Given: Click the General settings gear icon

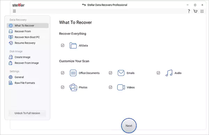Looking at the screenshot, I should pyautogui.click(x=10, y=77).
